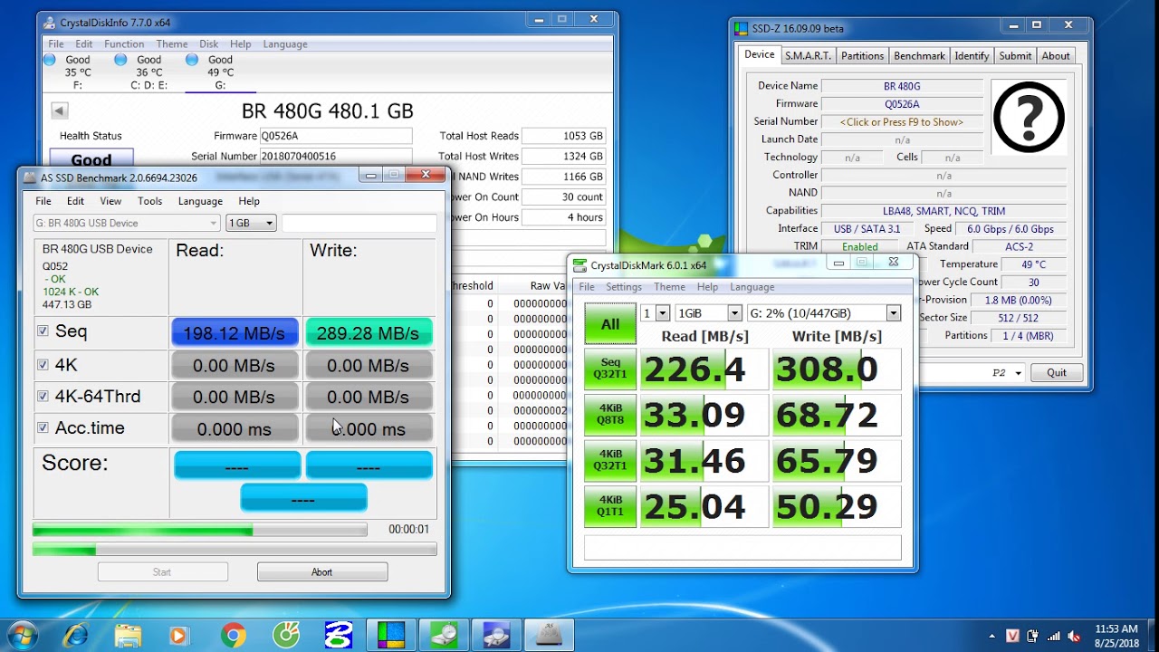1159x652 pixels.
Task: Uncheck the 4K test checkbox
Action: (x=43, y=364)
